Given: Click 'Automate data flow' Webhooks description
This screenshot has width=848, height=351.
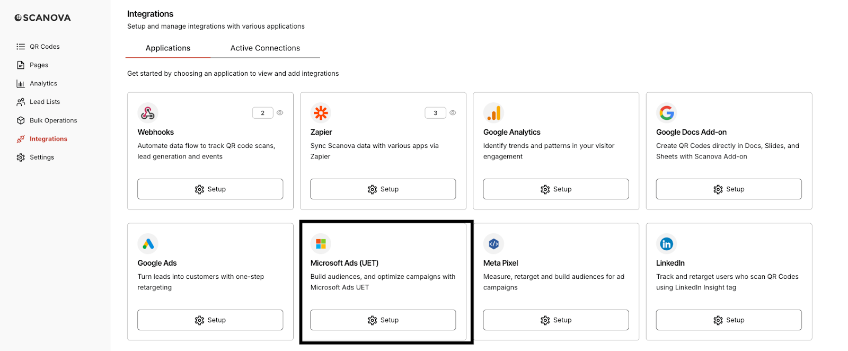Looking at the screenshot, I should [207, 151].
